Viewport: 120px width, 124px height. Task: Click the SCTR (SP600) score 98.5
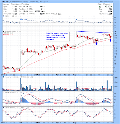[60, 14]
